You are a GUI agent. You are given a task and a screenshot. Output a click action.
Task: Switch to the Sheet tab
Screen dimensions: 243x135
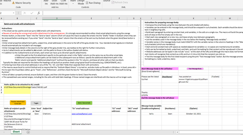[x=16, y=132]
